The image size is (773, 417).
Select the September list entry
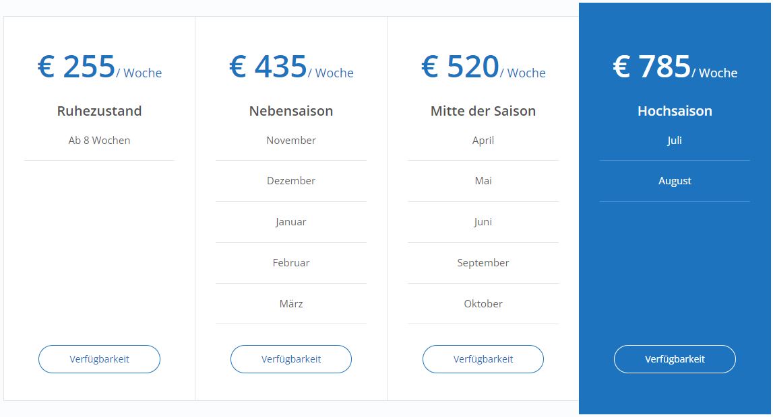click(483, 263)
